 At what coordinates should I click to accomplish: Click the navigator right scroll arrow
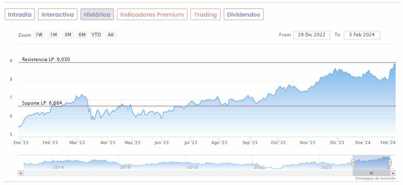tap(393, 173)
